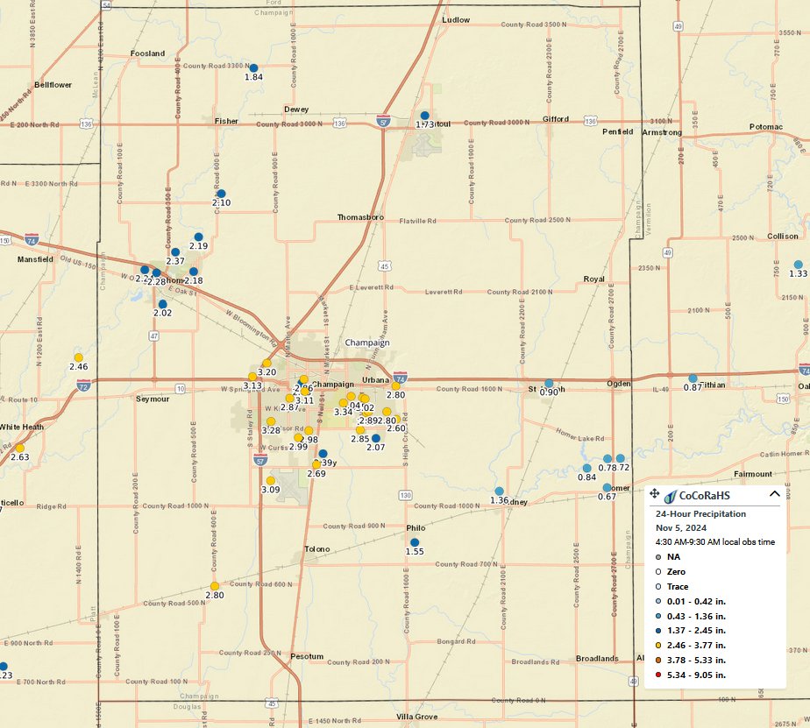Select the 1.84 precipitation marker near Foosland
Screen dimensions: 810x728
[x=253, y=68]
